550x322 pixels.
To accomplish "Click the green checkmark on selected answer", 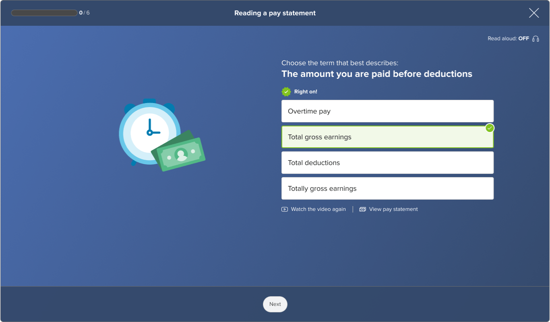I will click(490, 128).
